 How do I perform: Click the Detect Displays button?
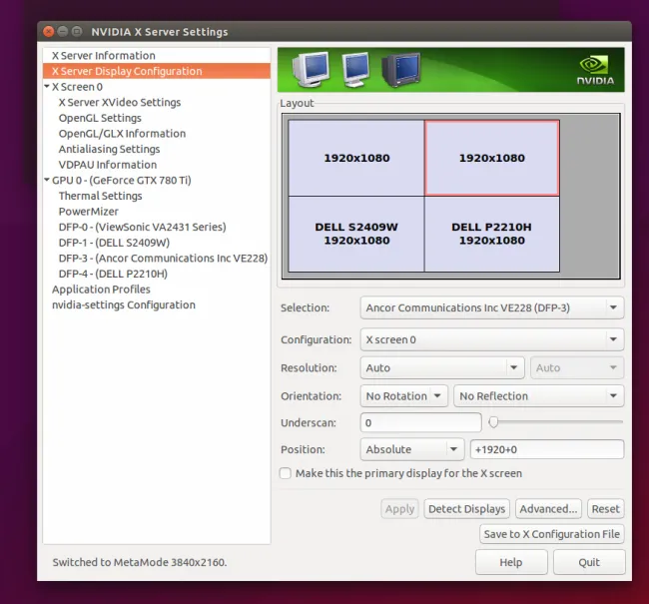(466, 509)
